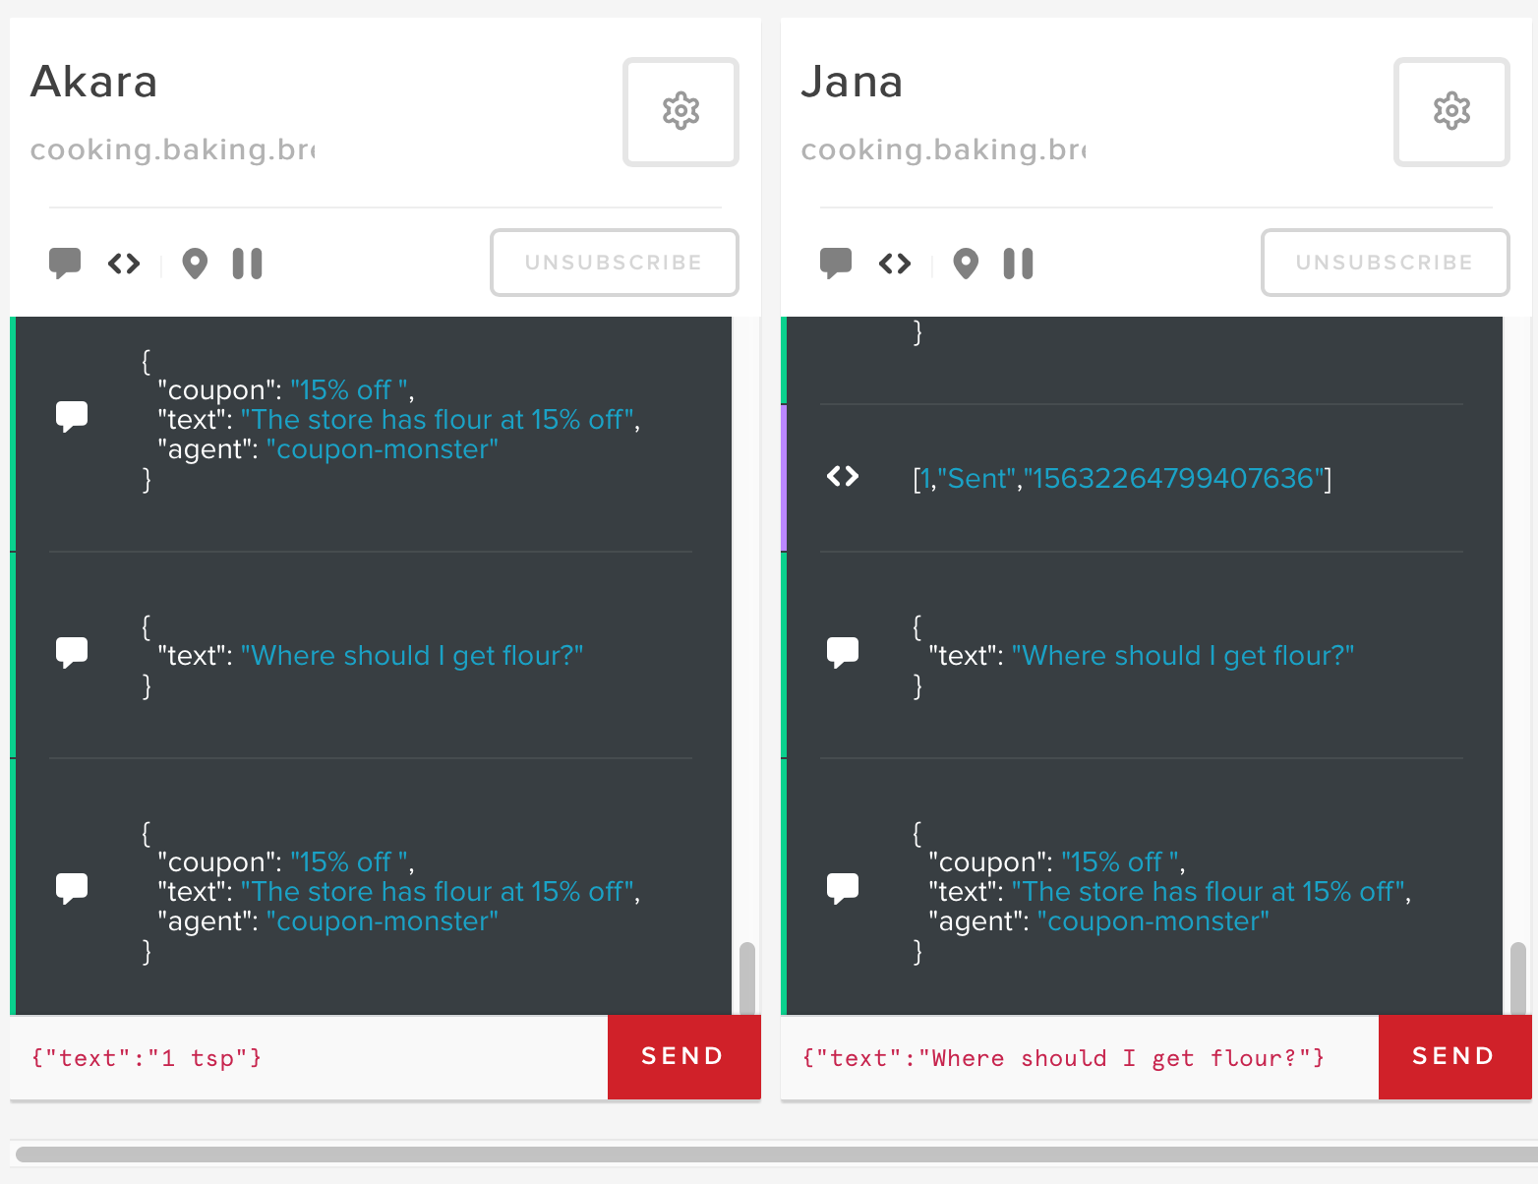Screen dimensions: 1538x1184
Task: Open settings gear for Akara
Action: pyautogui.click(x=680, y=111)
